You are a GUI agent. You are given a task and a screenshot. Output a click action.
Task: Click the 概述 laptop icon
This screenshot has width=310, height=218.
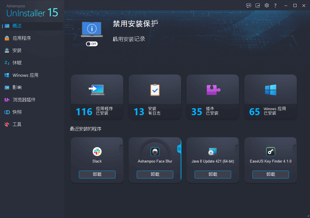point(7,26)
